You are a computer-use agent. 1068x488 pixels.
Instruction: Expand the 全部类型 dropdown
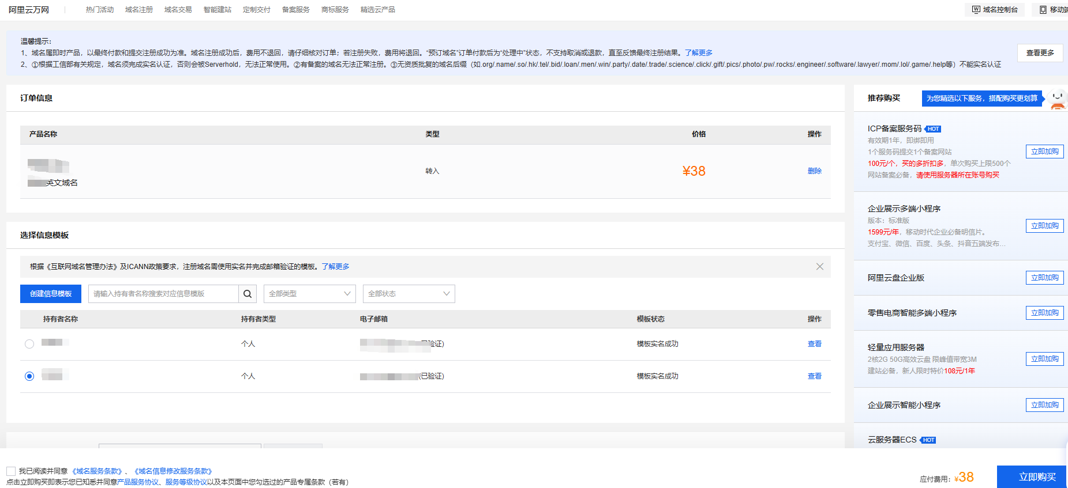(x=310, y=294)
